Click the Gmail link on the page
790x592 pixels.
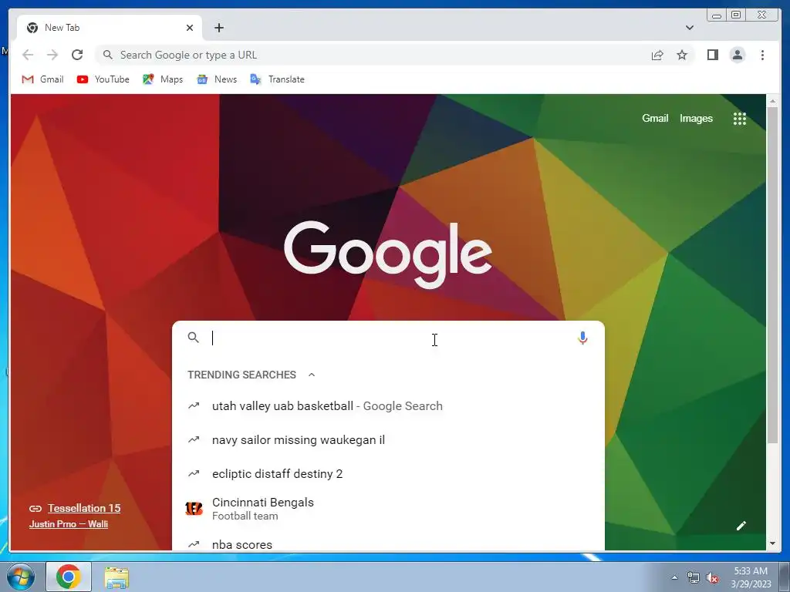(655, 118)
